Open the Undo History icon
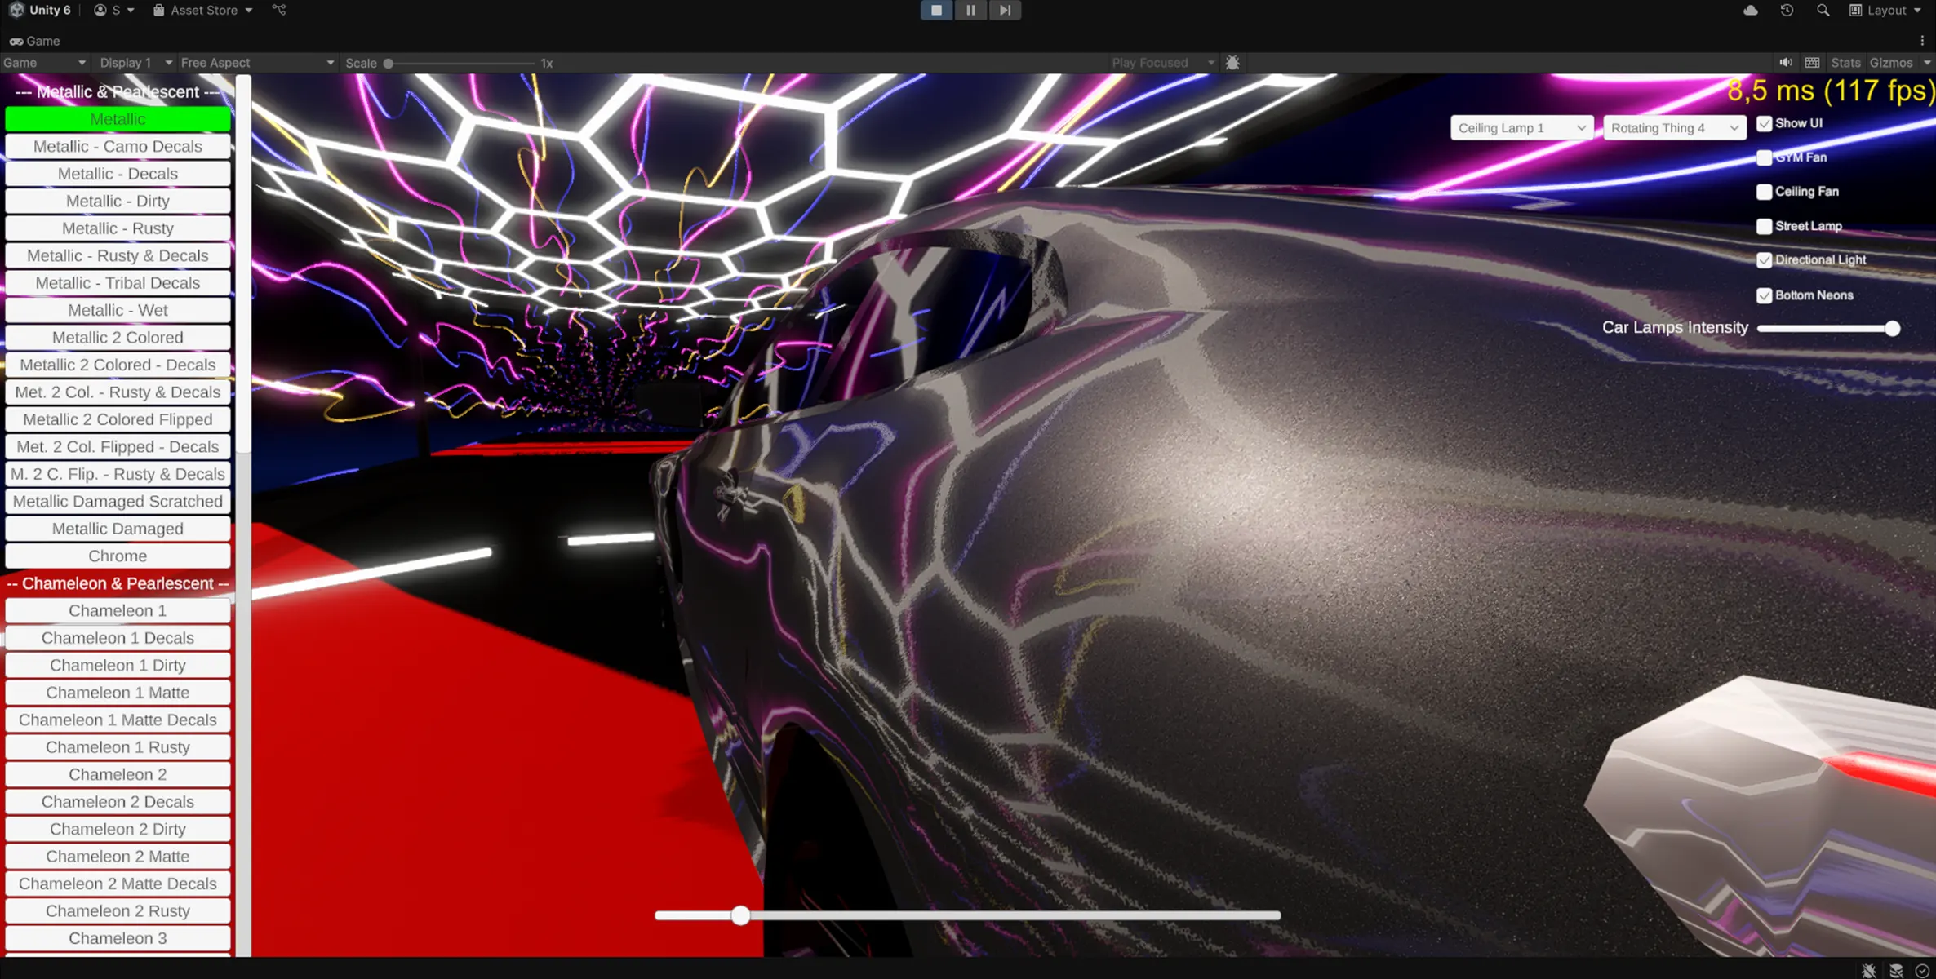Screen dimensions: 1936x979 (x=1787, y=11)
